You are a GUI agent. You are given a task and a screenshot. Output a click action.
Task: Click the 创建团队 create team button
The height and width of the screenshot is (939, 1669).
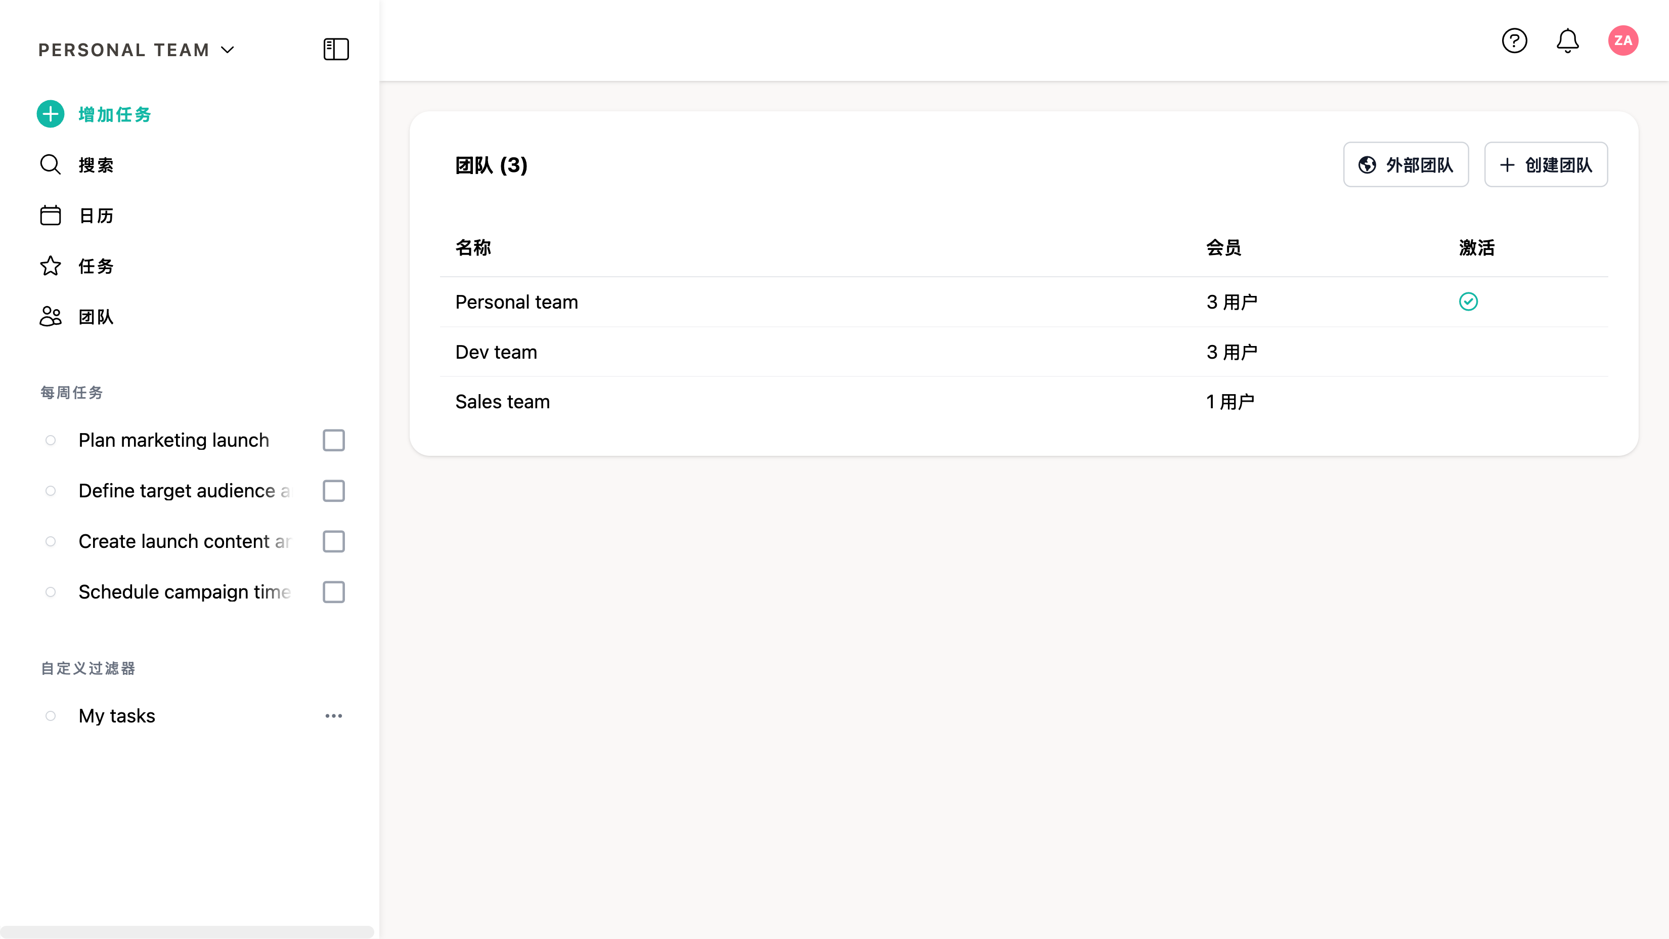1545,164
